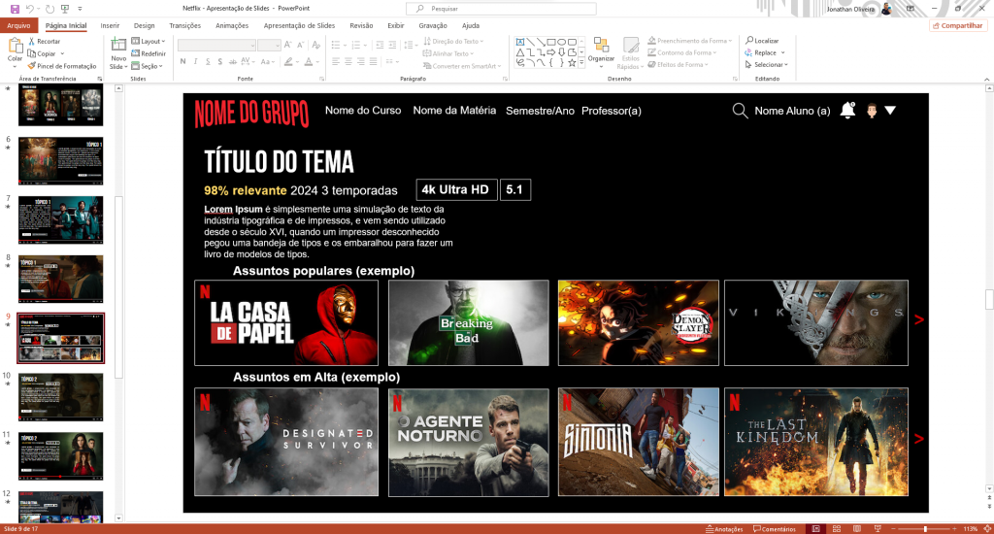Open the Seção dropdown
This screenshot has height=534, width=994.
coord(148,66)
